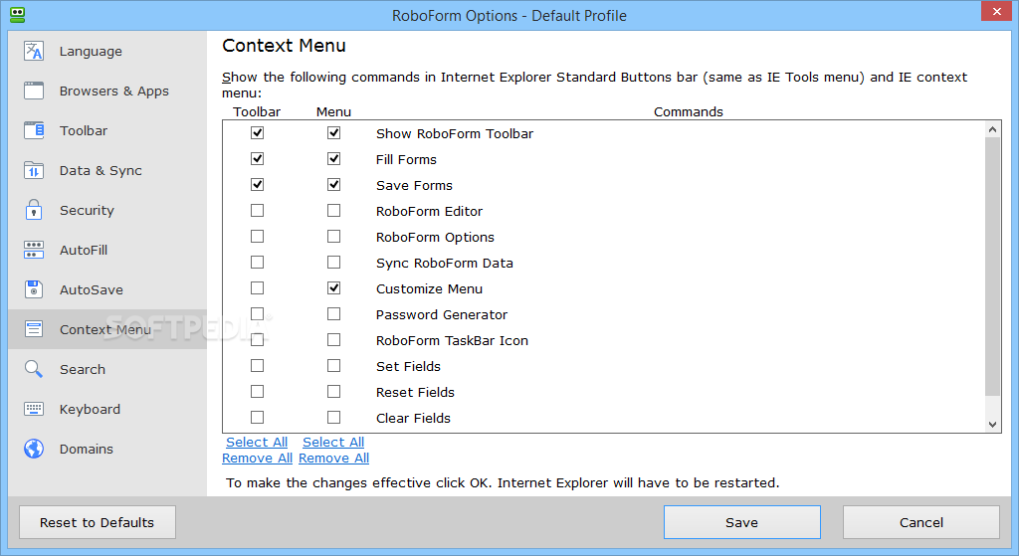Check Menu box for Clear Fields

point(333,417)
